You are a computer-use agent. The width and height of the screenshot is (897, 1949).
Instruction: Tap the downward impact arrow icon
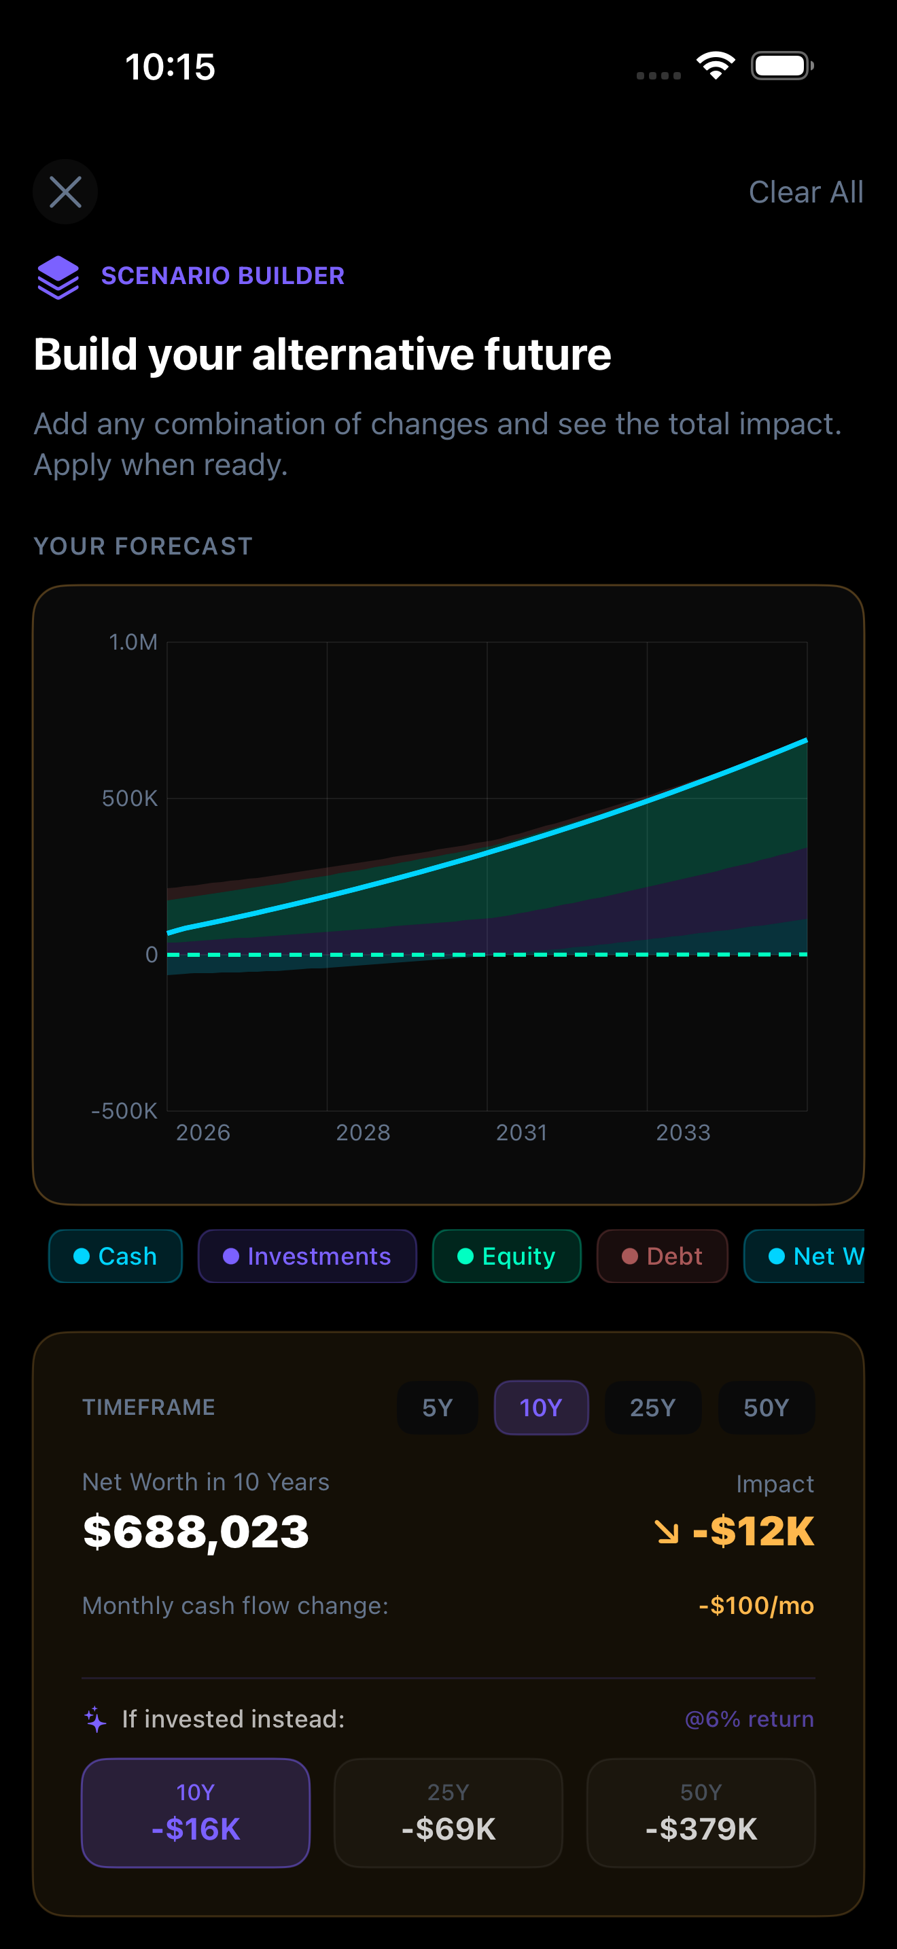667,1532
